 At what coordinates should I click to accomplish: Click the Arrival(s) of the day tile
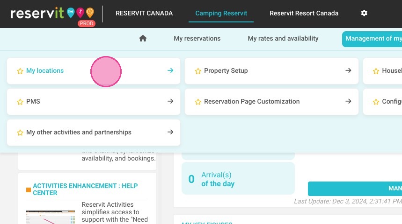point(238,178)
